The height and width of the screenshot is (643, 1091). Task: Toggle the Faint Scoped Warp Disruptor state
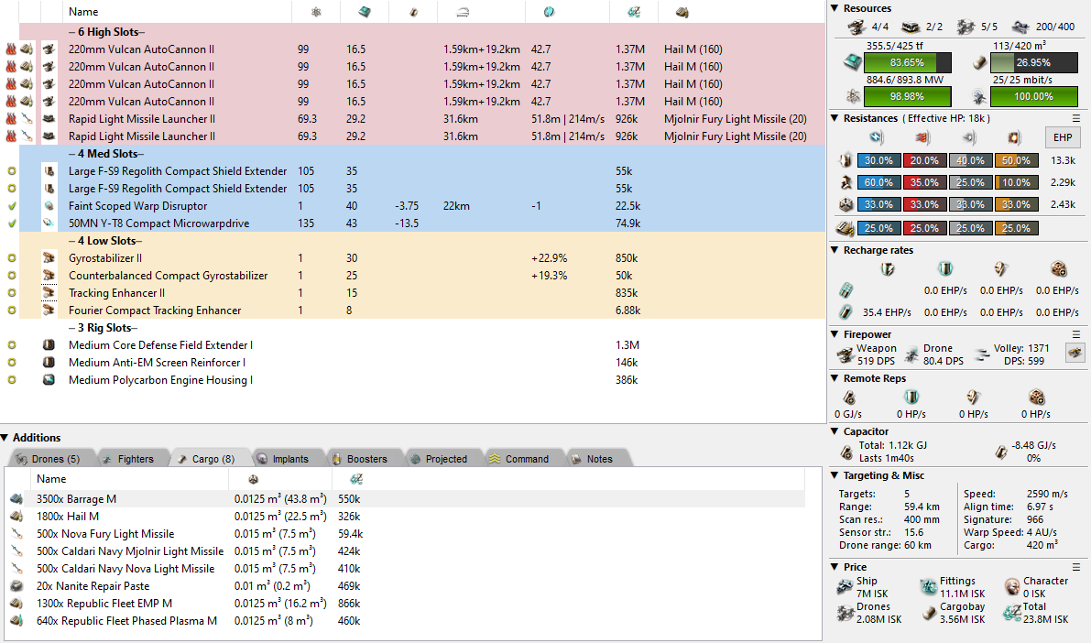pyautogui.click(x=11, y=206)
